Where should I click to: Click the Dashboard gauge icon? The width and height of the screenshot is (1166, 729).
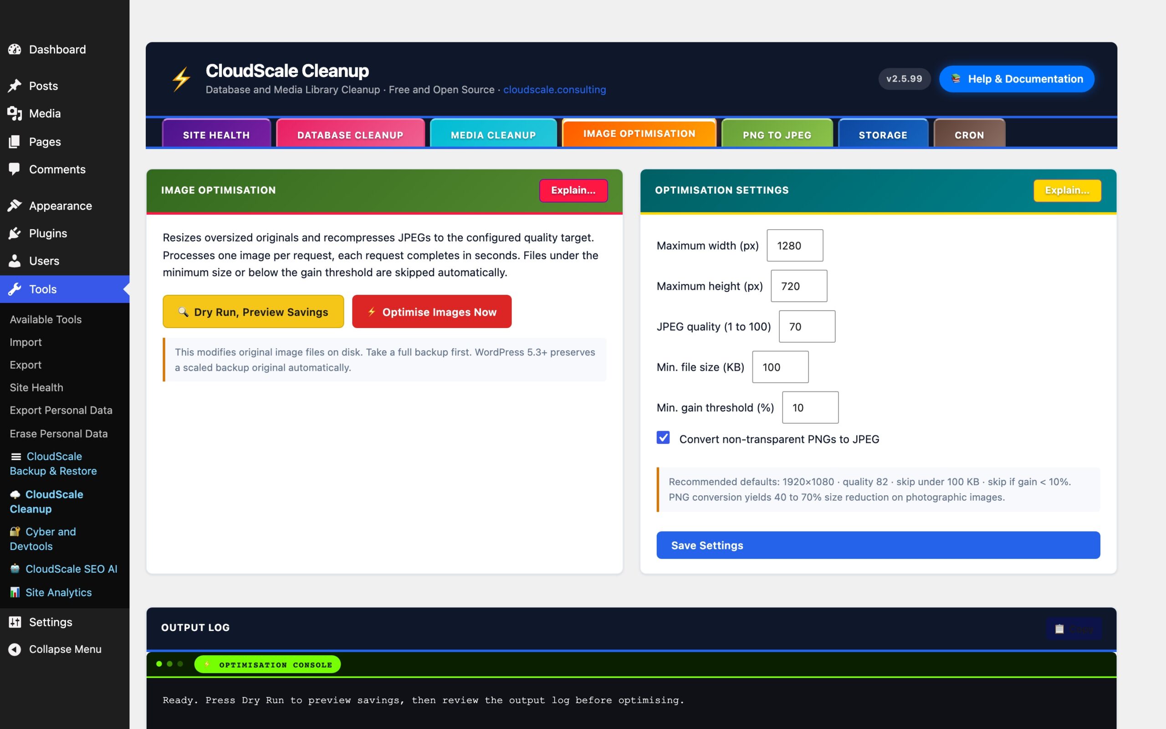tap(15, 49)
